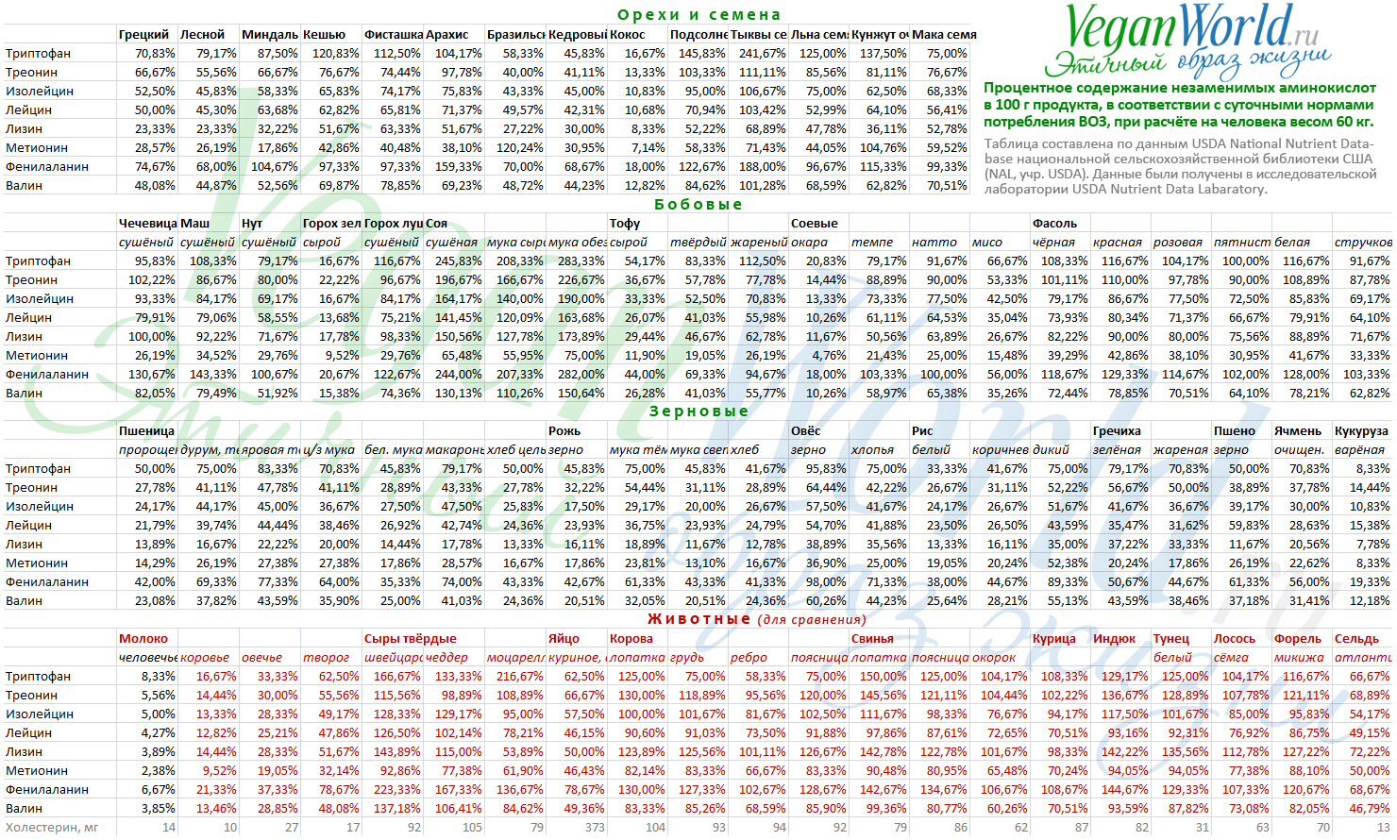Click the 'Ячмень' column header
Screen dimensions: 1397x840
tap(1298, 430)
